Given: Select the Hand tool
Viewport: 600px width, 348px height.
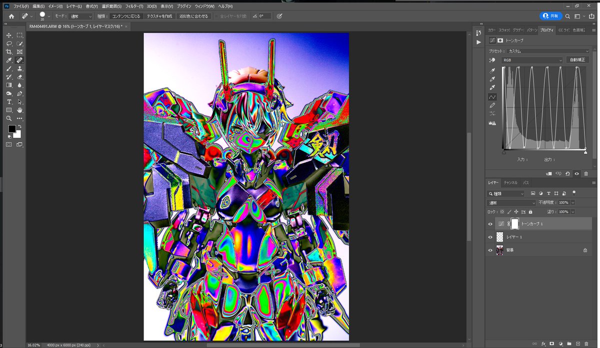Looking at the screenshot, I should (x=19, y=110).
